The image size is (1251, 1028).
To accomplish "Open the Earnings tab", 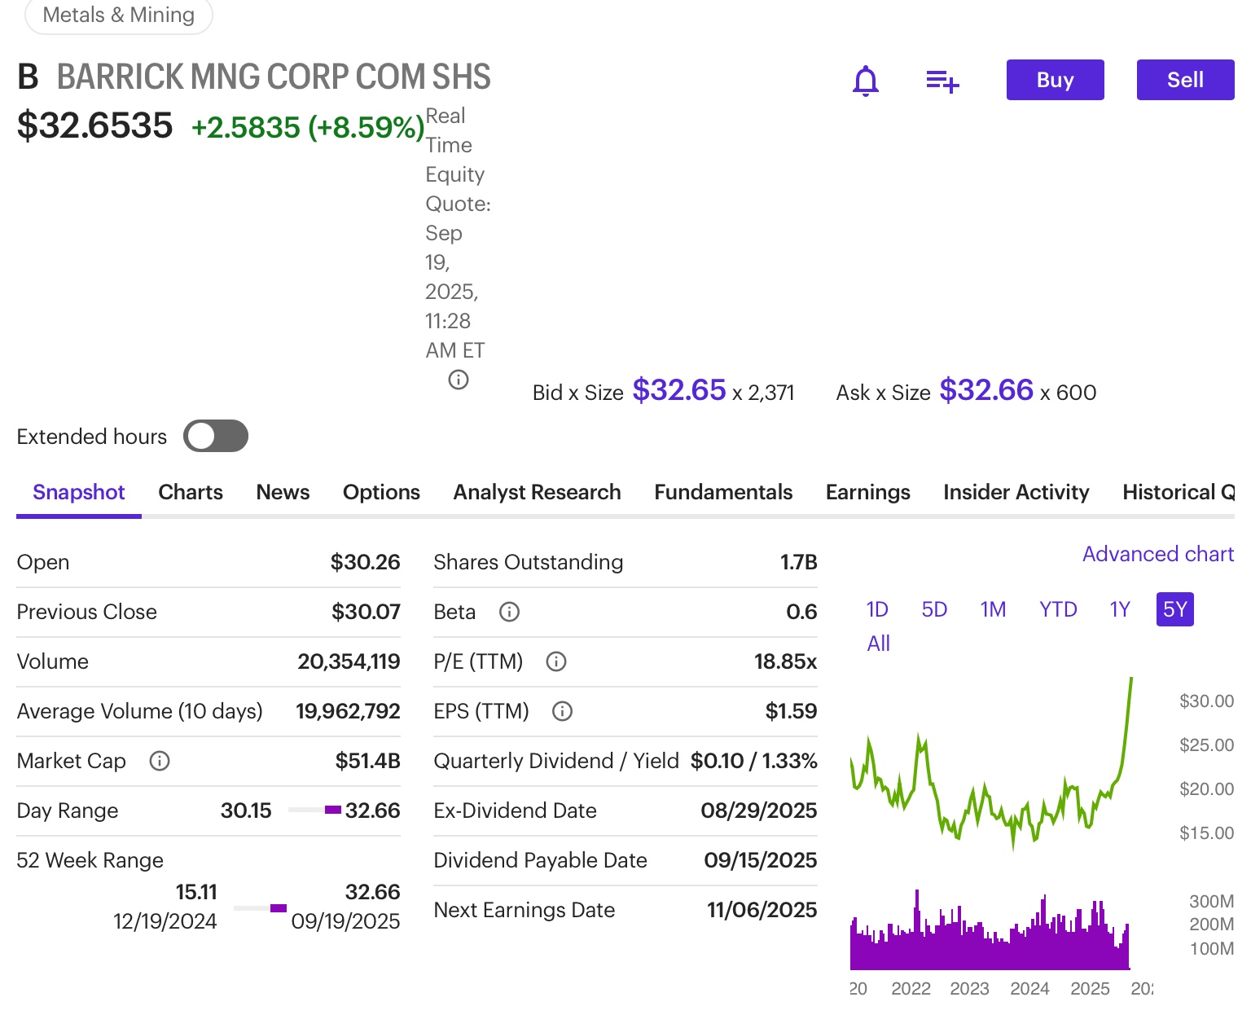I will pyautogui.click(x=868, y=492).
